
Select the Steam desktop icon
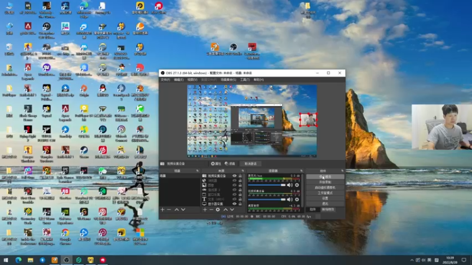(x=84, y=153)
